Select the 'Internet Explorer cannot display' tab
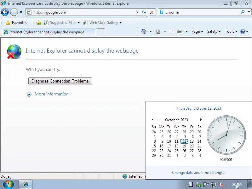 pos(48,32)
